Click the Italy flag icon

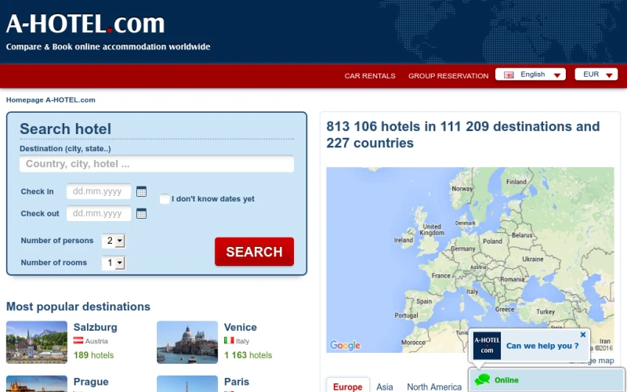pyautogui.click(x=229, y=341)
